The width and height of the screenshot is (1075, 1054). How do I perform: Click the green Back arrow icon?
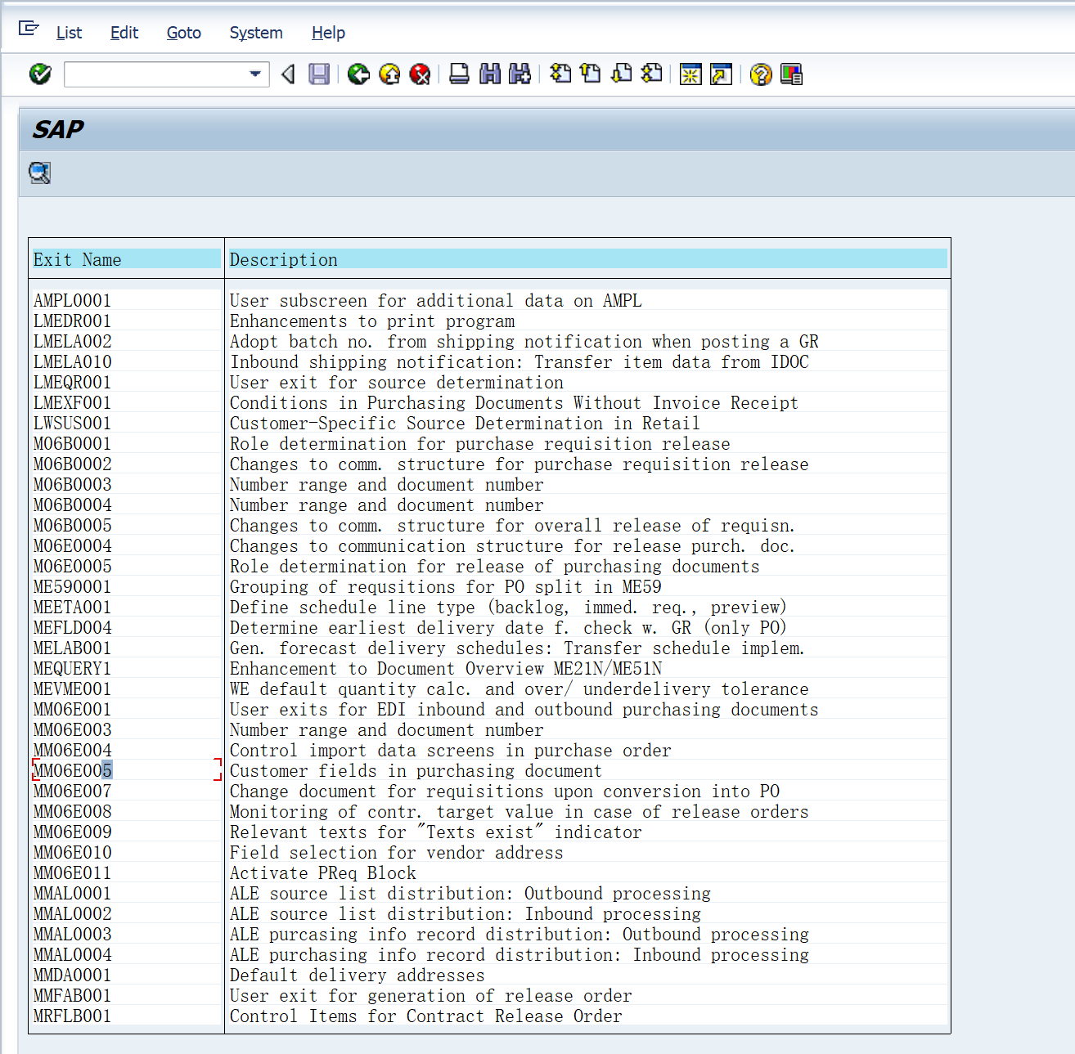(x=358, y=74)
